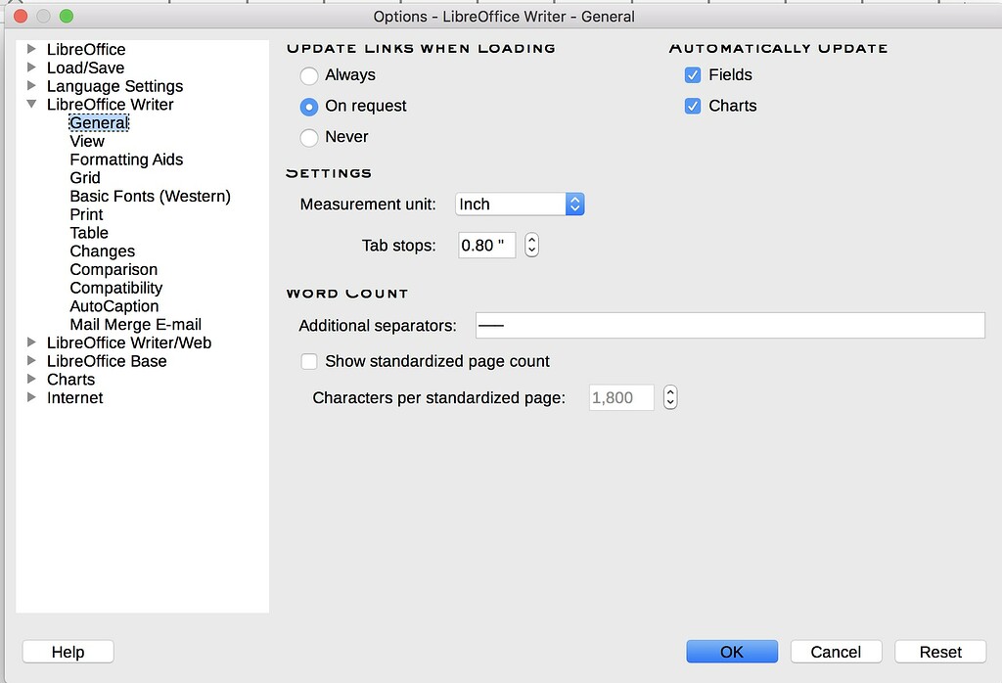Click the Tab stops spinner arrows
1002x683 pixels.
click(x=531, y=245)
